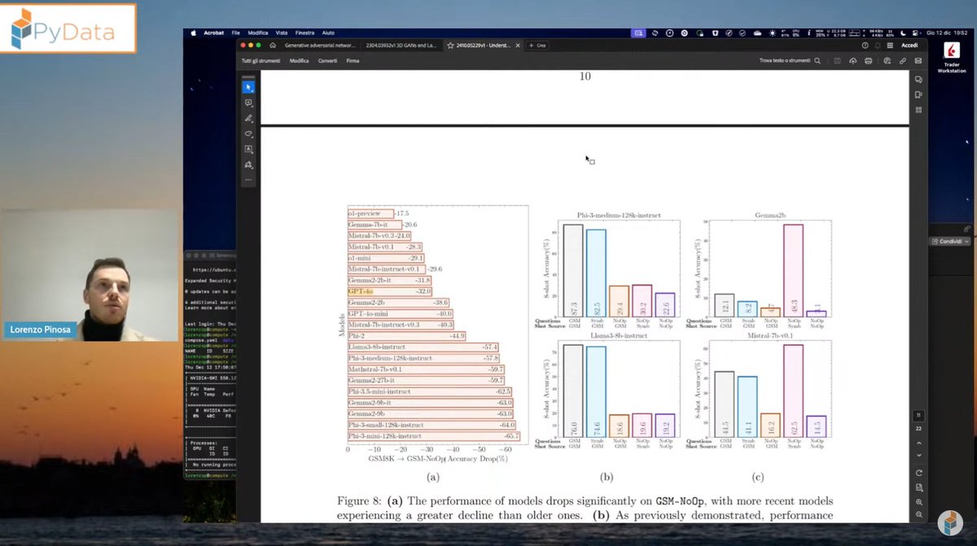Screen dimensions: 977x546
Task: Open Acrobat application menu
Action: pos(214,33)
